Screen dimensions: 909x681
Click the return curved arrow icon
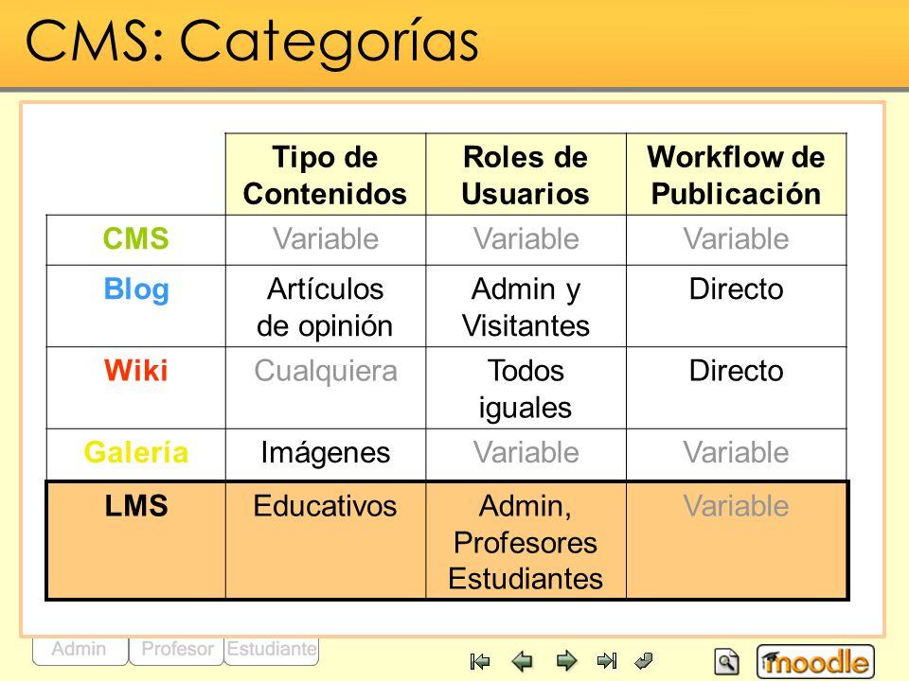click(644, 661)
